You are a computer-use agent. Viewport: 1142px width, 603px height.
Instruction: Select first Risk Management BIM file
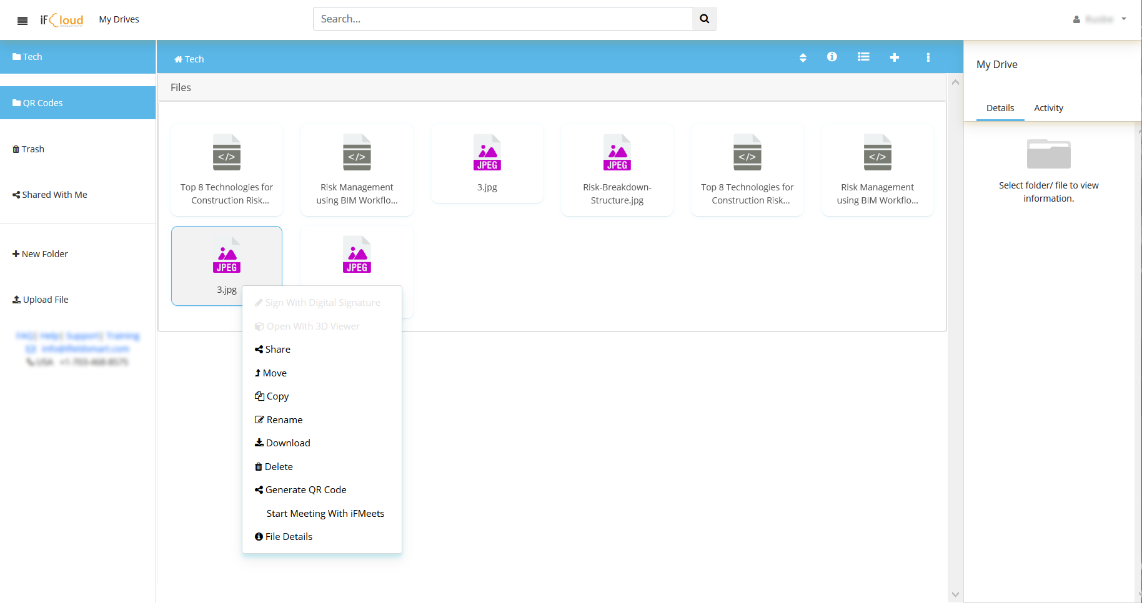coord(357,170)
